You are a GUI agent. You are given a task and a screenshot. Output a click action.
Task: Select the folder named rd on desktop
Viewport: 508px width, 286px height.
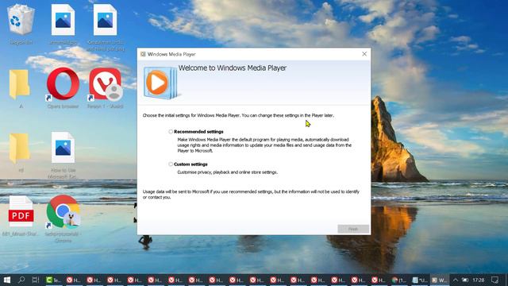pos(20,152)
